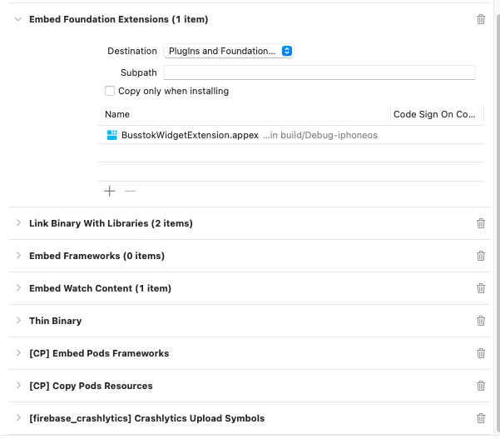Trash the [CP] Copy Pods Resources phase
Image resolution: width=500 pixels, height=439 pixels.
(x=481, y=386)
